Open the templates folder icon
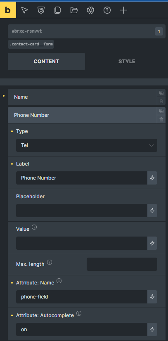168x341 pixels. [74, 10]
